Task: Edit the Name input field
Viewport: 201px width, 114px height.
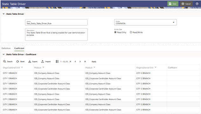Action: (x=56, y=22)
